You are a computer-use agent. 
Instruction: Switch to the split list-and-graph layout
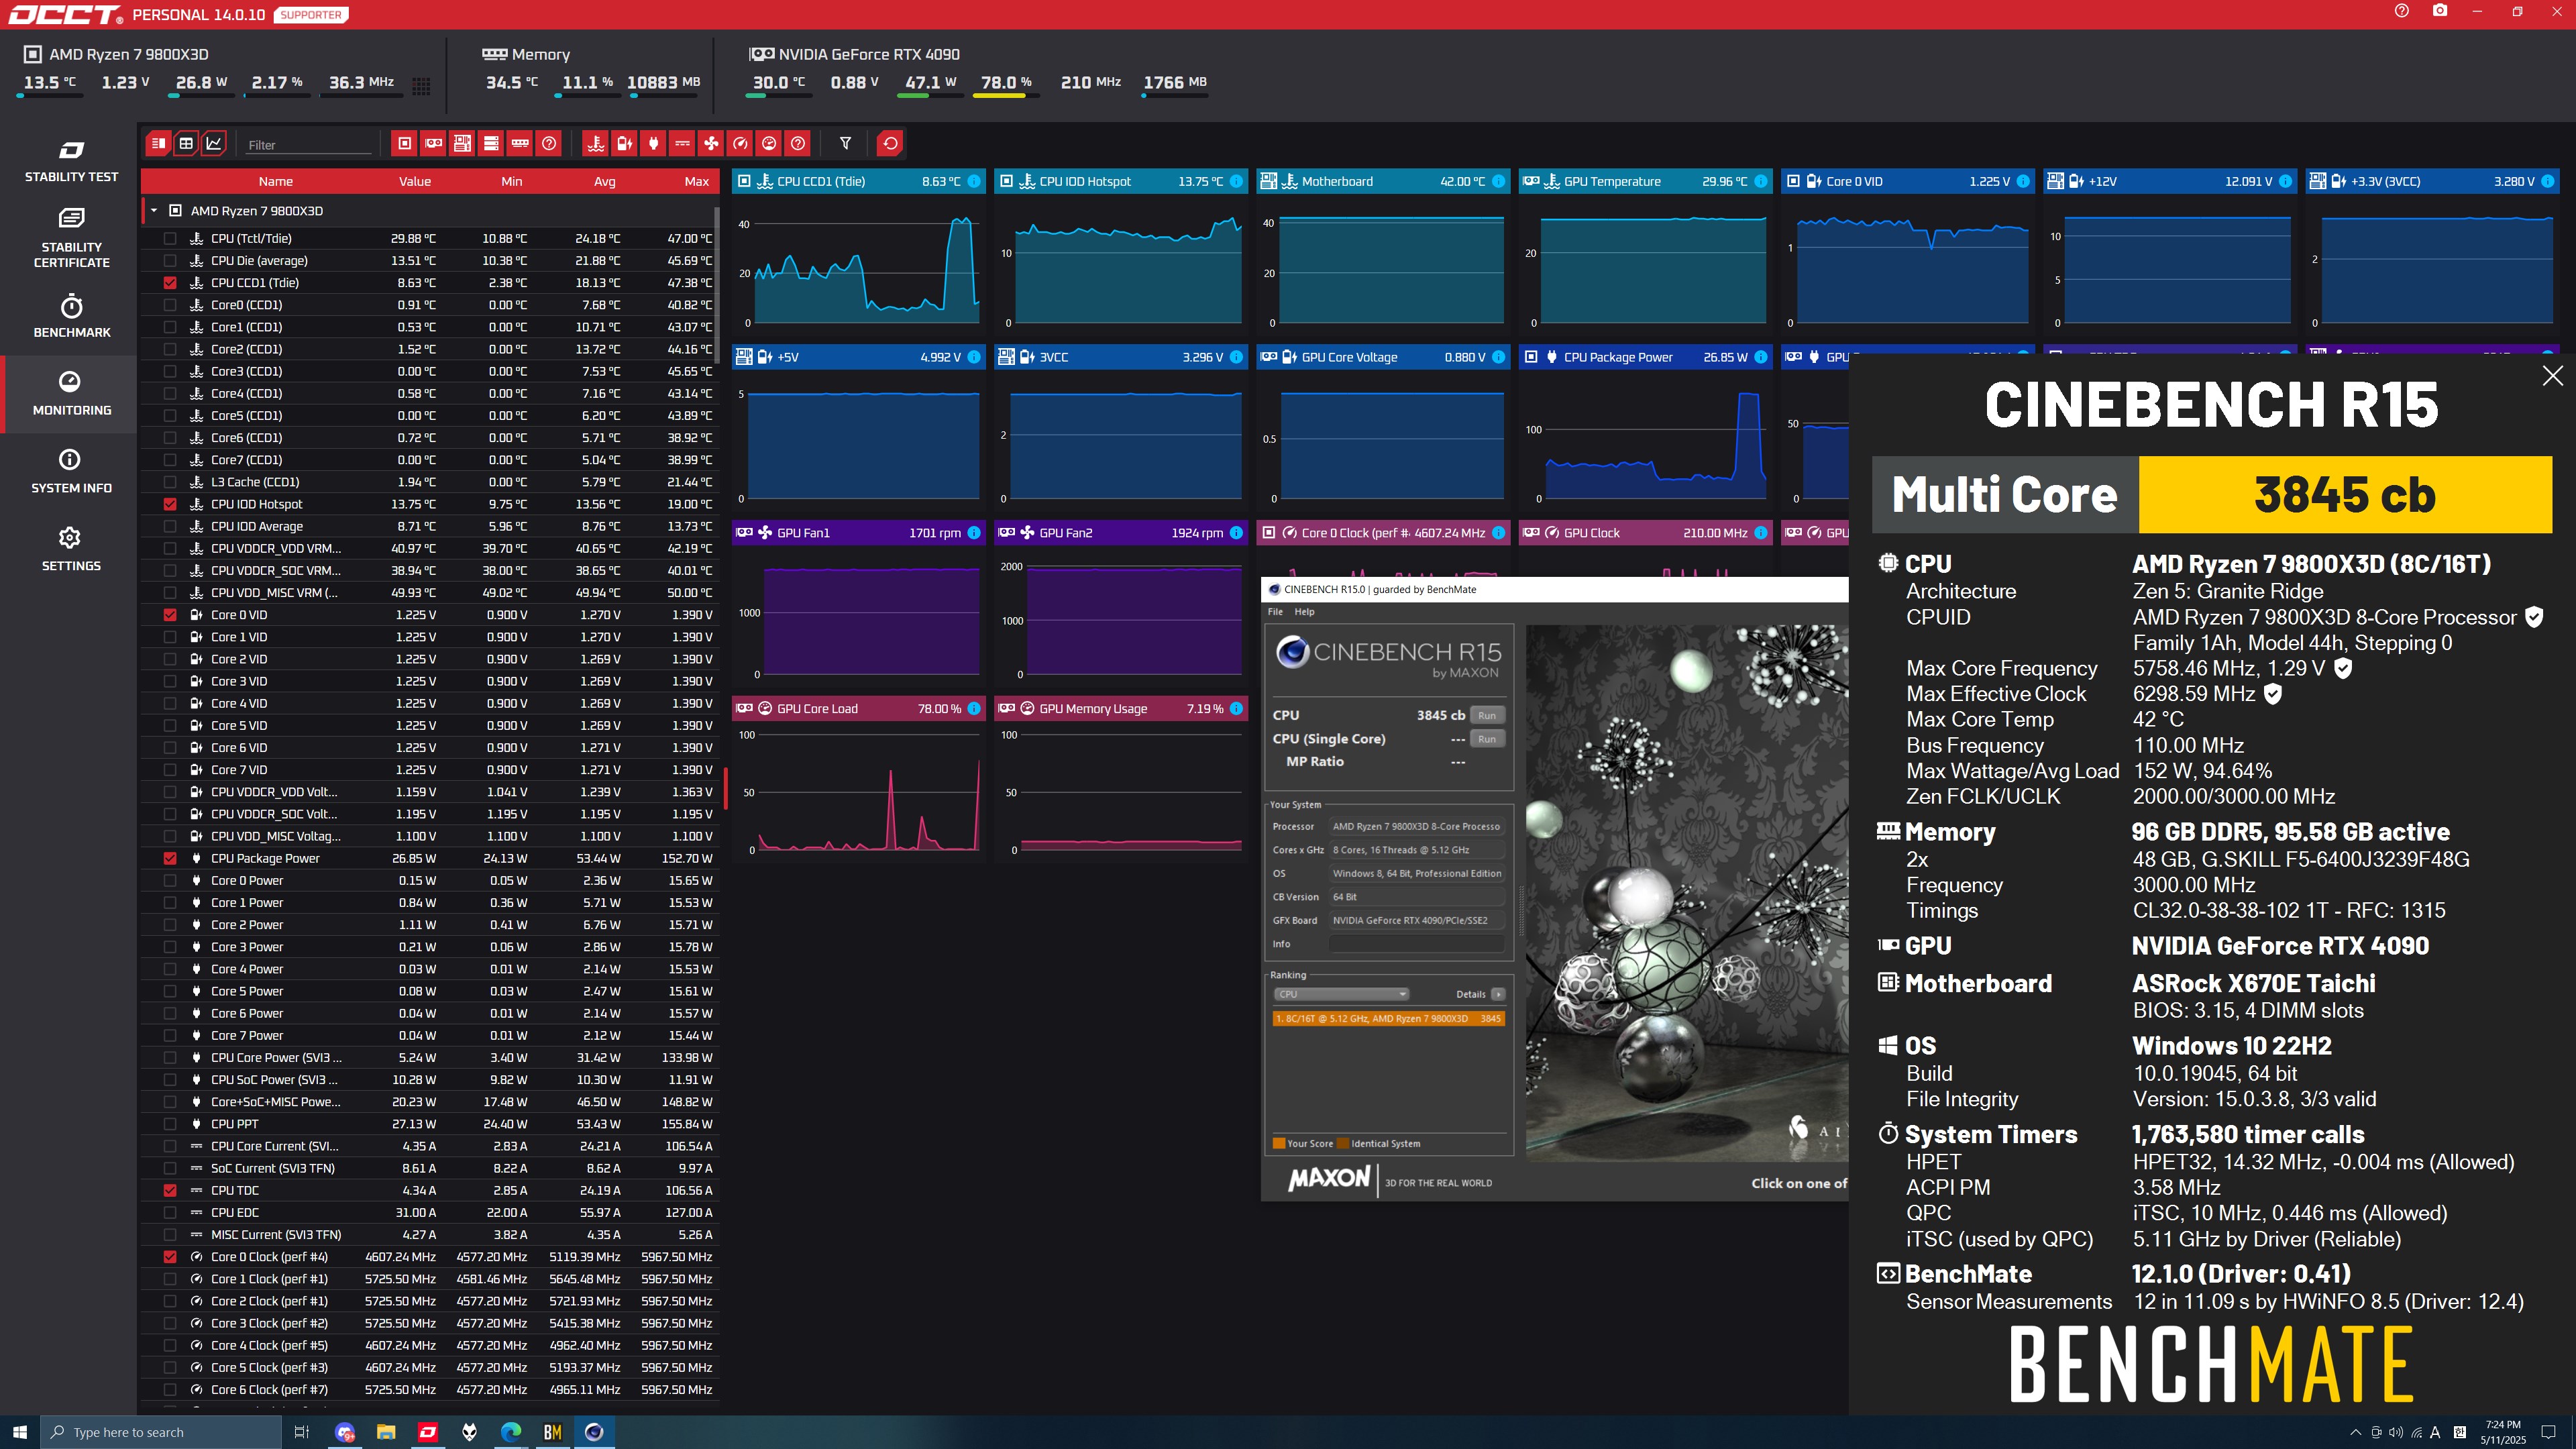click(x=158, y=143)
